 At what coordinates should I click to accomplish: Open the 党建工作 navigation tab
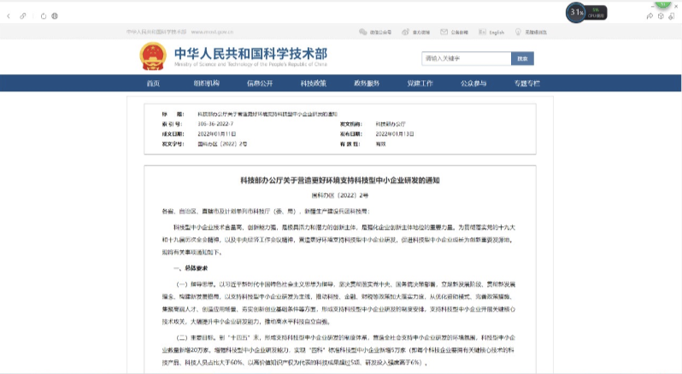coord(420,84)
